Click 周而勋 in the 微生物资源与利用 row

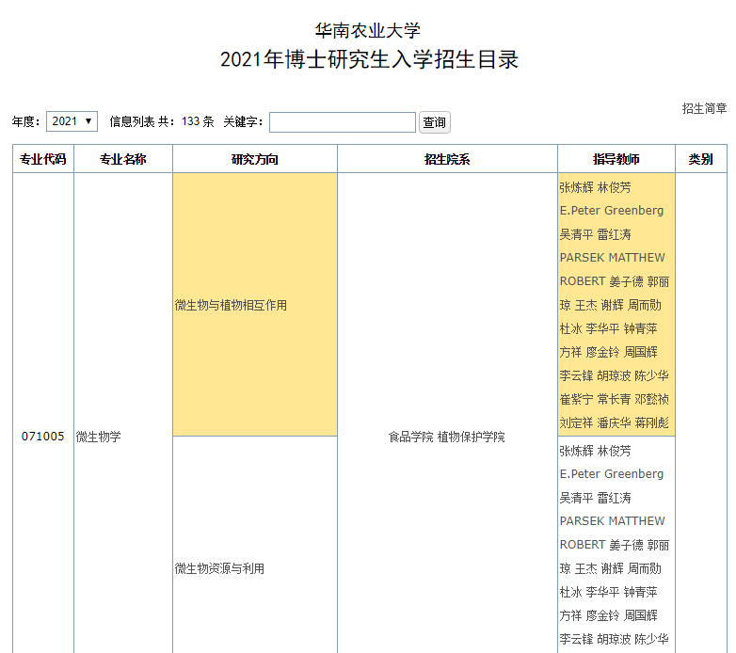click(644, 568)
